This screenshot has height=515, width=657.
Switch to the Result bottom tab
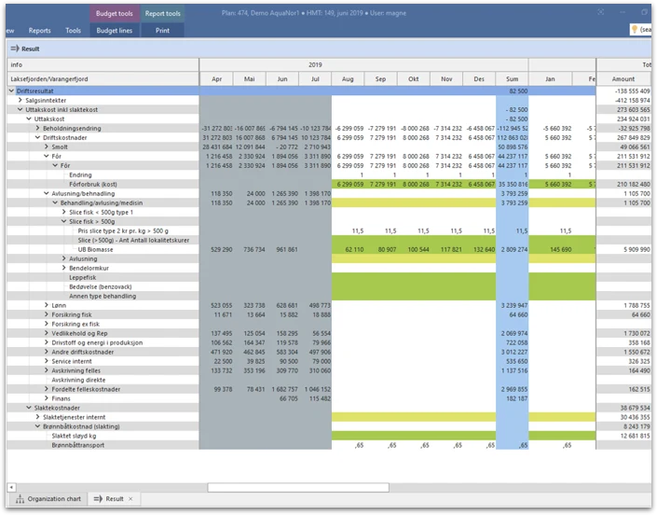(x=114, y=498)
